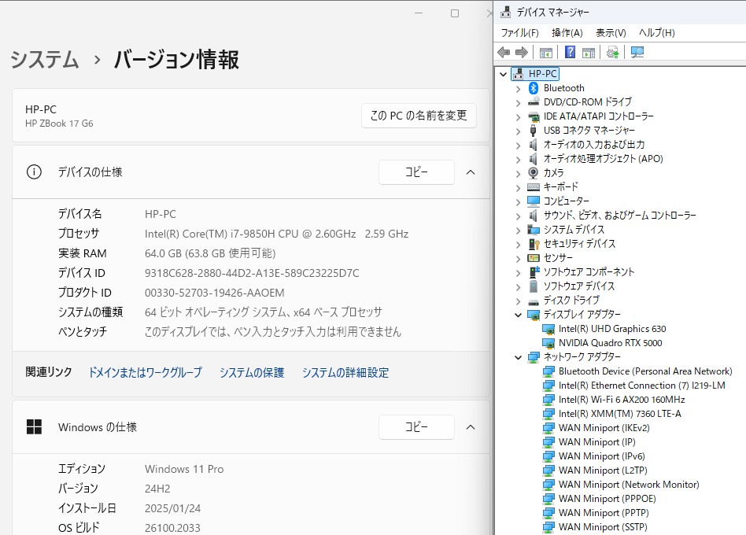Open システムの保護 link

[x=252, y=372]
